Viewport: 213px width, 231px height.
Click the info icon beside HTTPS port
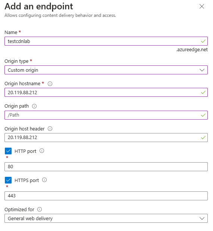(44, 180)
